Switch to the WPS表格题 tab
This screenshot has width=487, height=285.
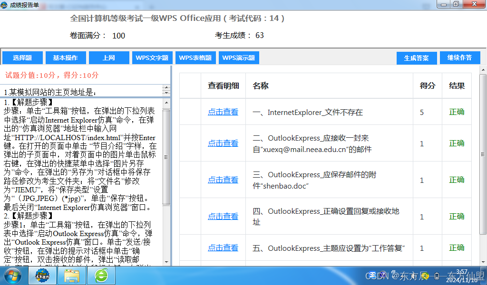point(195,57)
